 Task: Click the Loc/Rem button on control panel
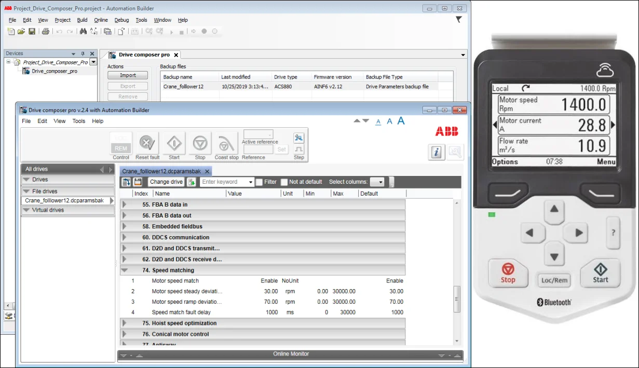(x=554, y=280)
